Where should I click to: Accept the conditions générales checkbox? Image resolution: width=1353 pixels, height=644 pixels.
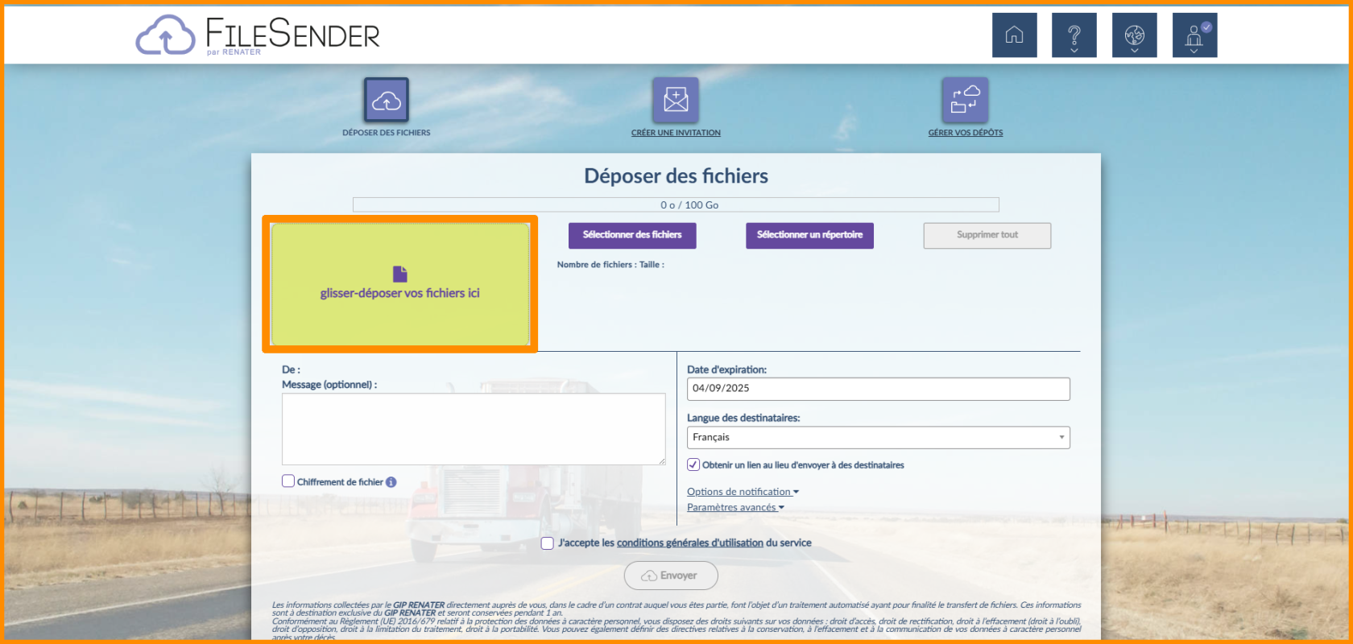pos(548,543)
